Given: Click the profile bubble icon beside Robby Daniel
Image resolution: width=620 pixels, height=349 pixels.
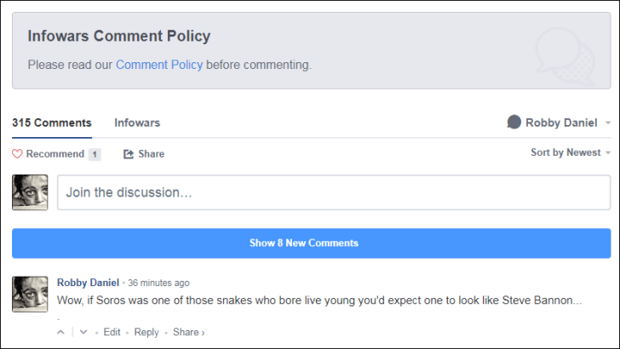Looking at the screenshot, I should click(x=514, y=123).
